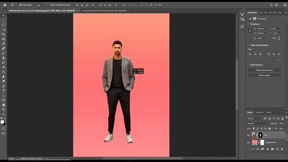Open the Adjustments panel tab

click(279, 13)
